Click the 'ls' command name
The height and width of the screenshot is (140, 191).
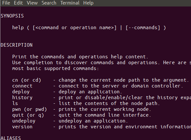(15, 103)
